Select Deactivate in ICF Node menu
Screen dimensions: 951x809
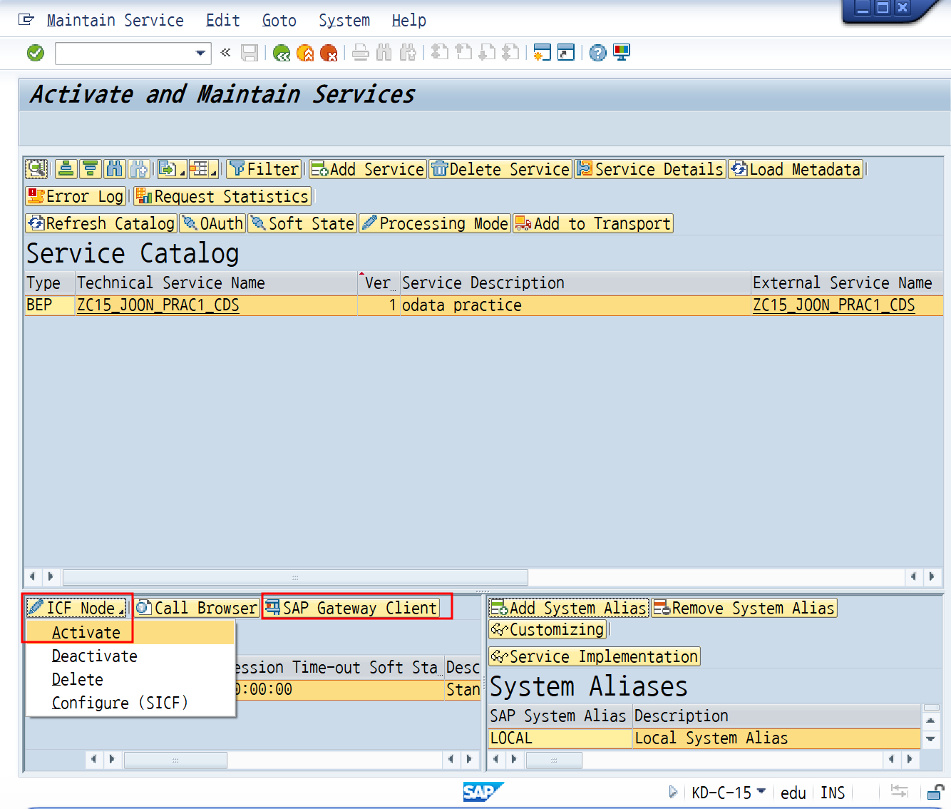[x=130, y=656]
